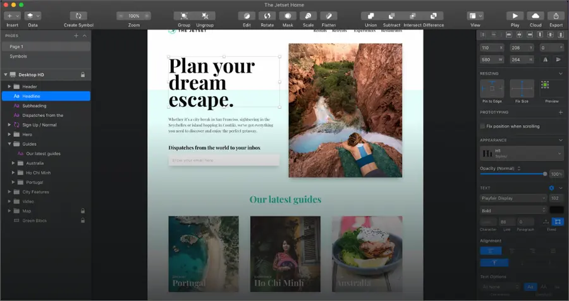This screenshot has height=301, width=569.
Task: Expand the City Features group
Action: tap(9, 192)
